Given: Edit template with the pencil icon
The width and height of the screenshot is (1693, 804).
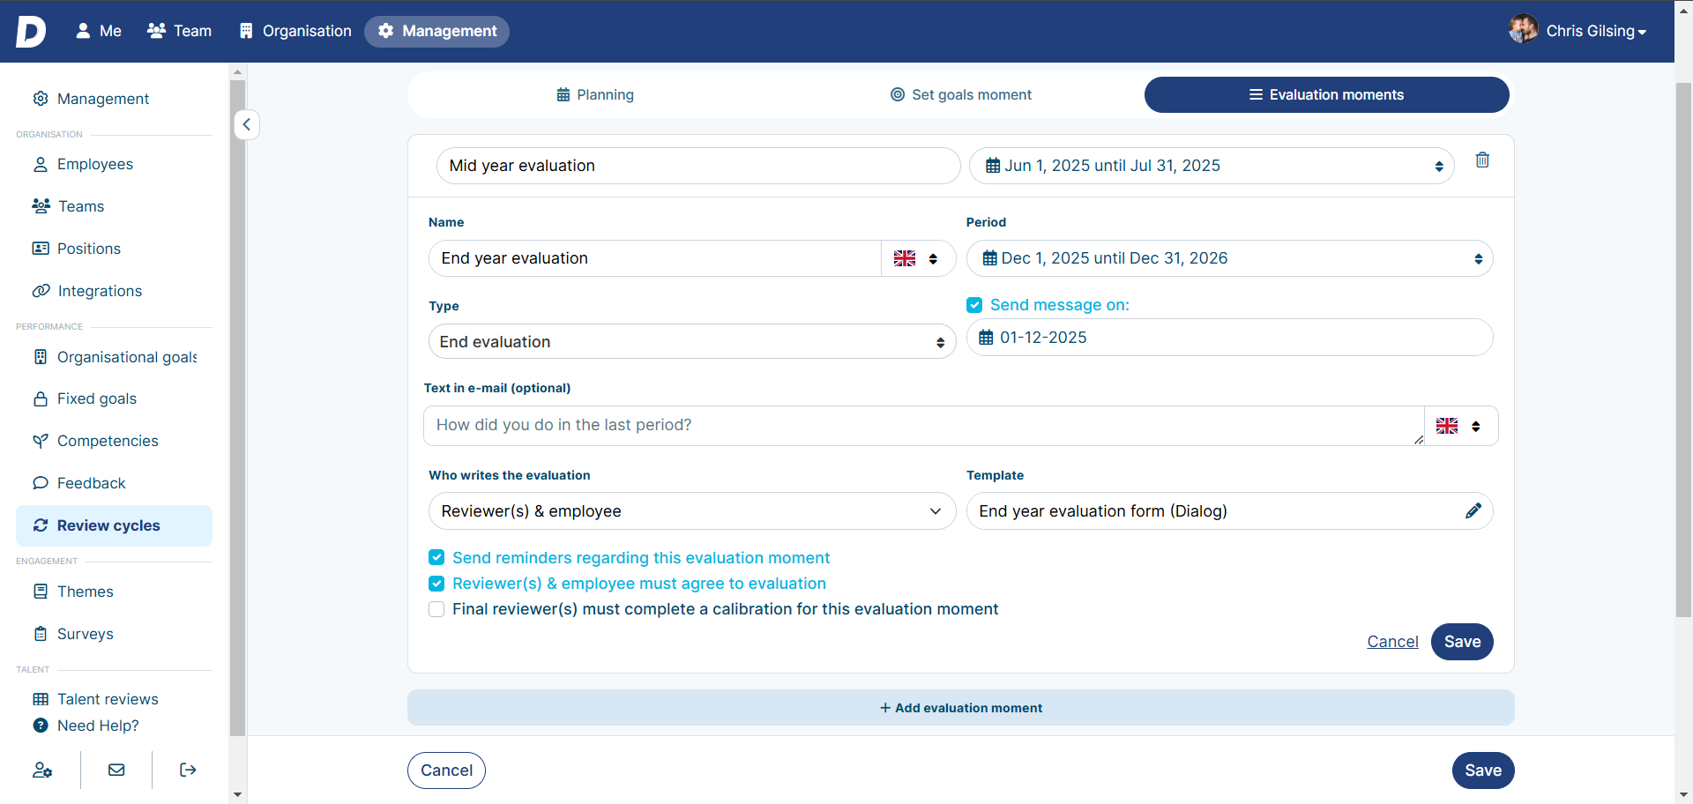Looking at the screenshot, I should (x=1473, y=510).
